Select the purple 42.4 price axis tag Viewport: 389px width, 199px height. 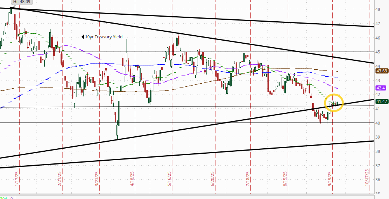tap(380, 88)
